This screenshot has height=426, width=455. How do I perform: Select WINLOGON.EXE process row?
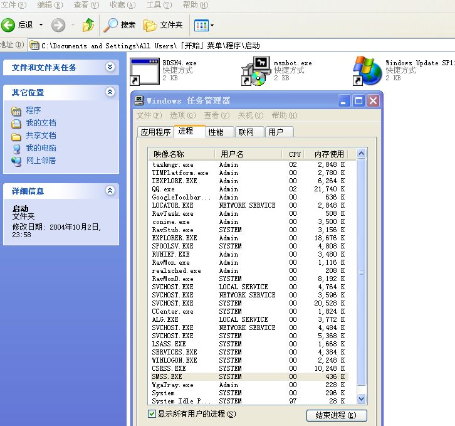248,360
